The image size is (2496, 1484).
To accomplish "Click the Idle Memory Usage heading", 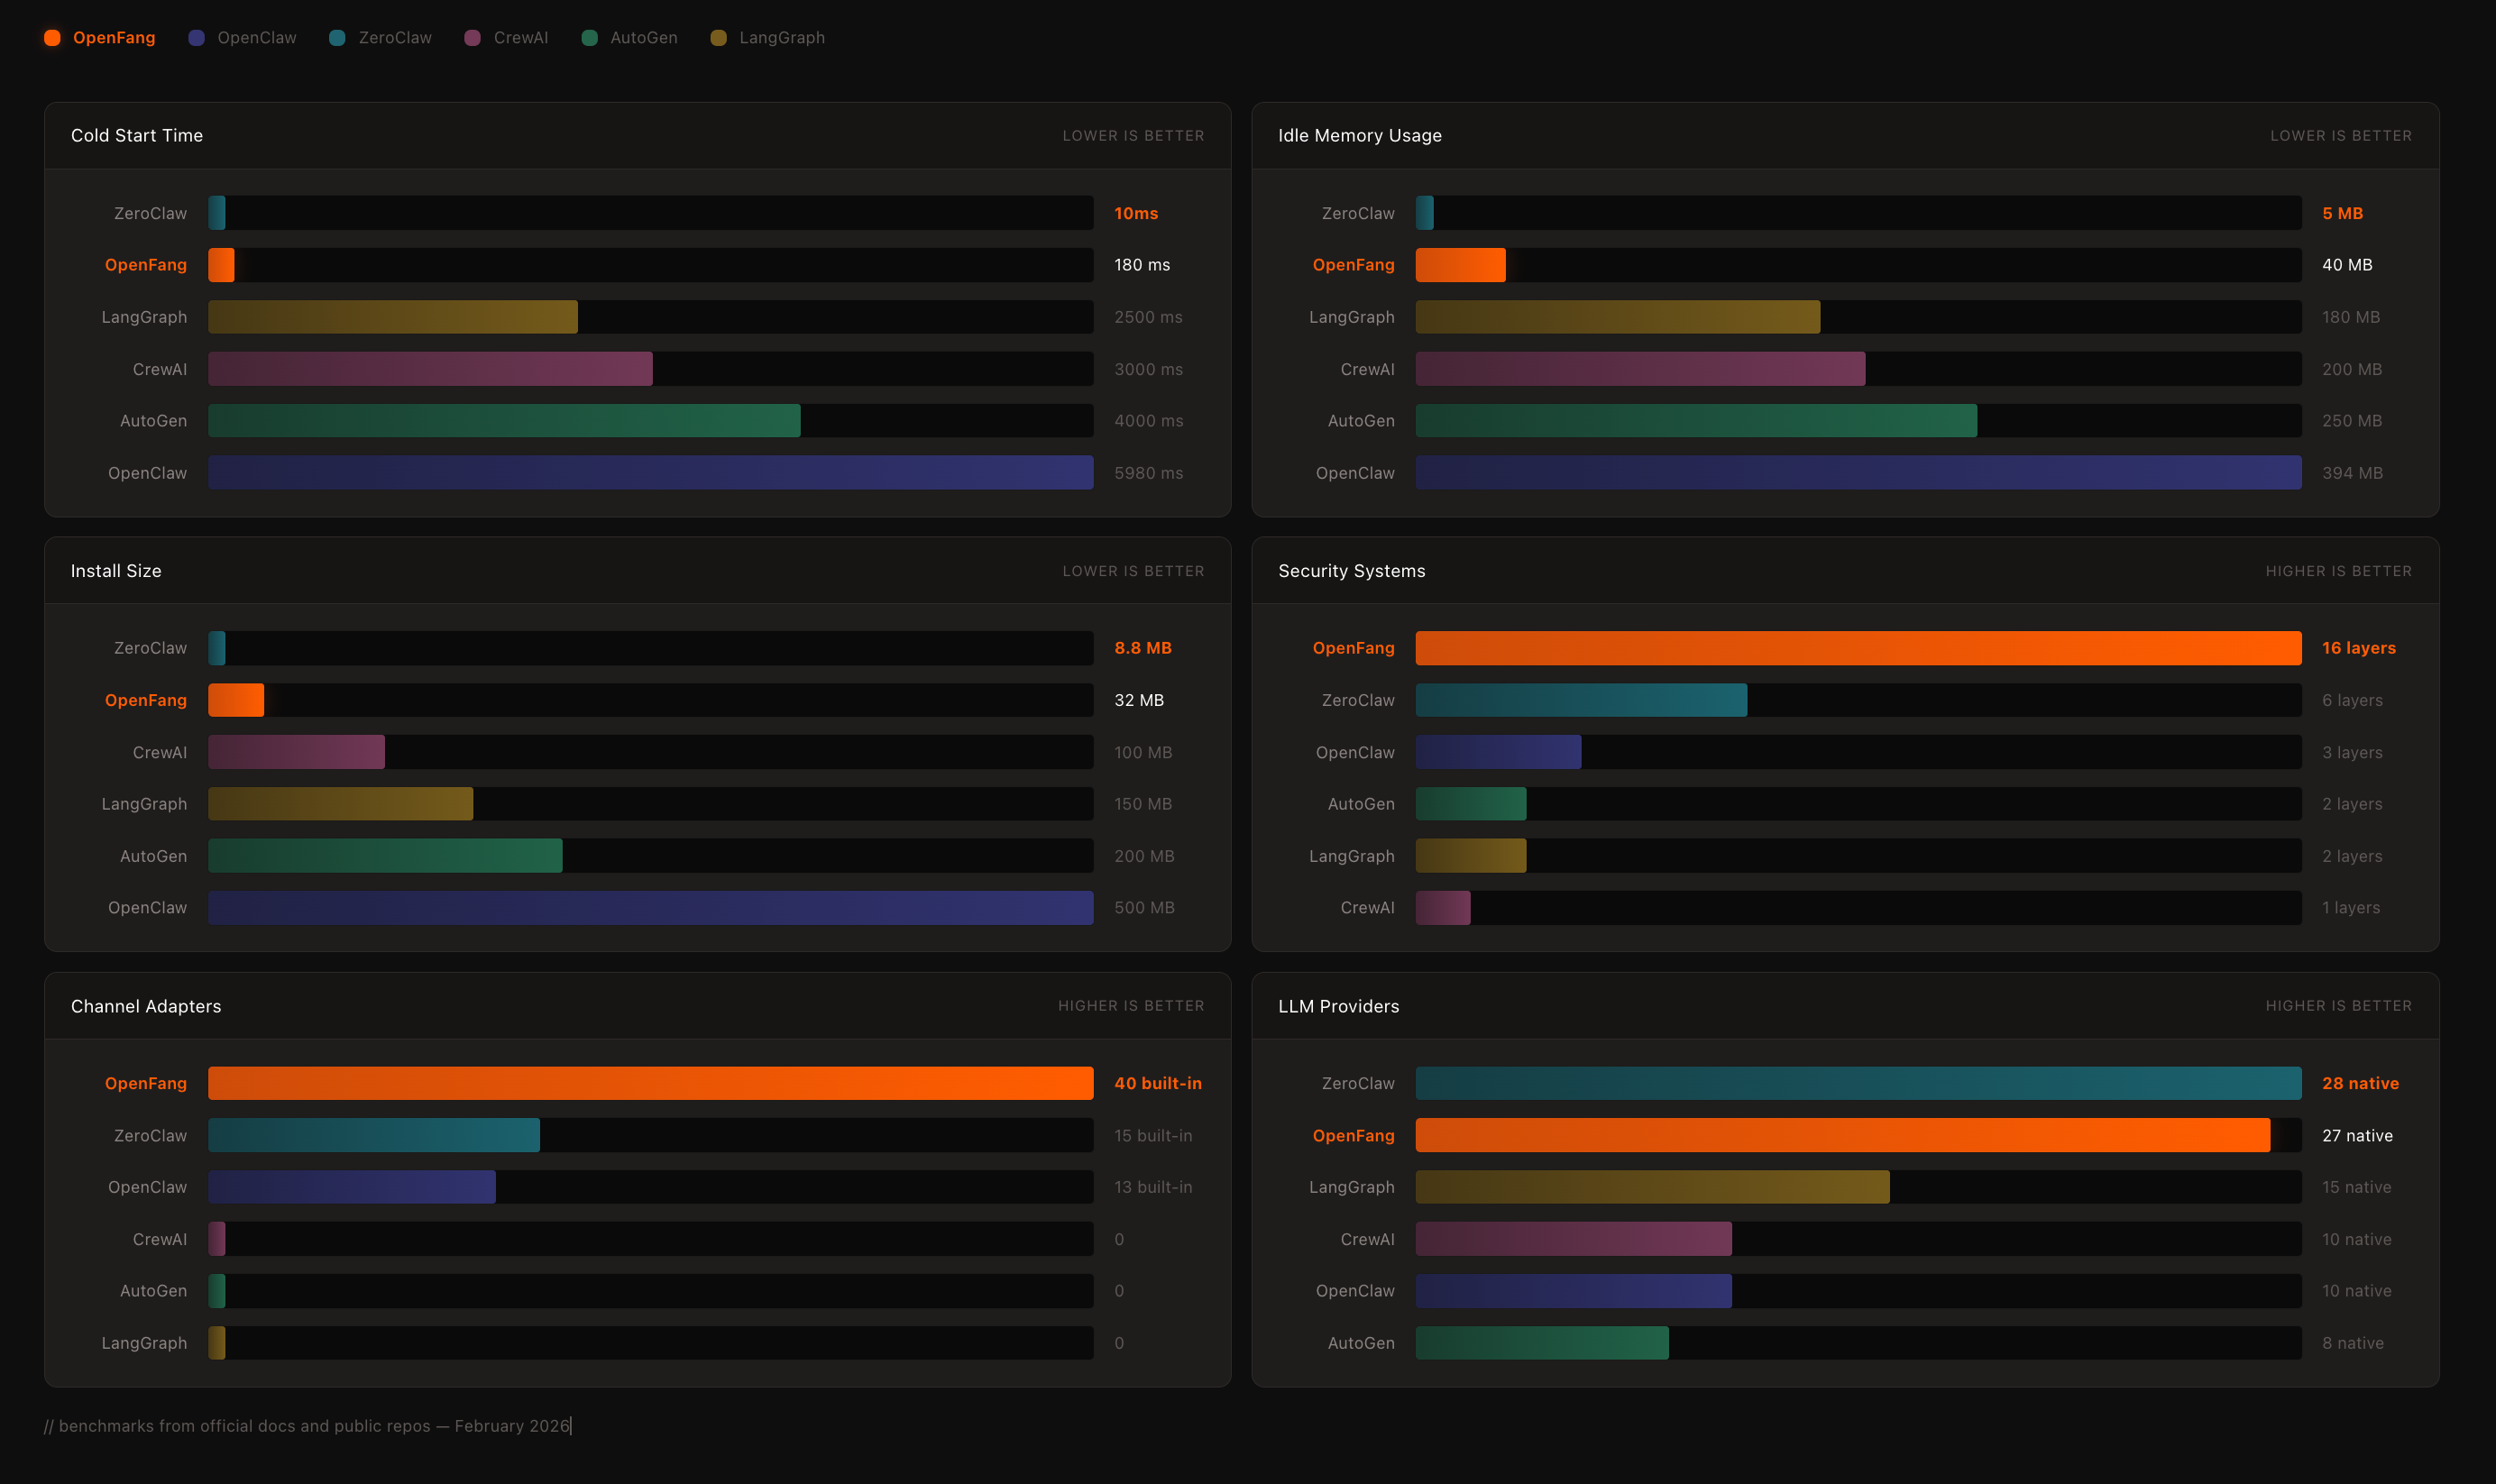I will 1359,135.
